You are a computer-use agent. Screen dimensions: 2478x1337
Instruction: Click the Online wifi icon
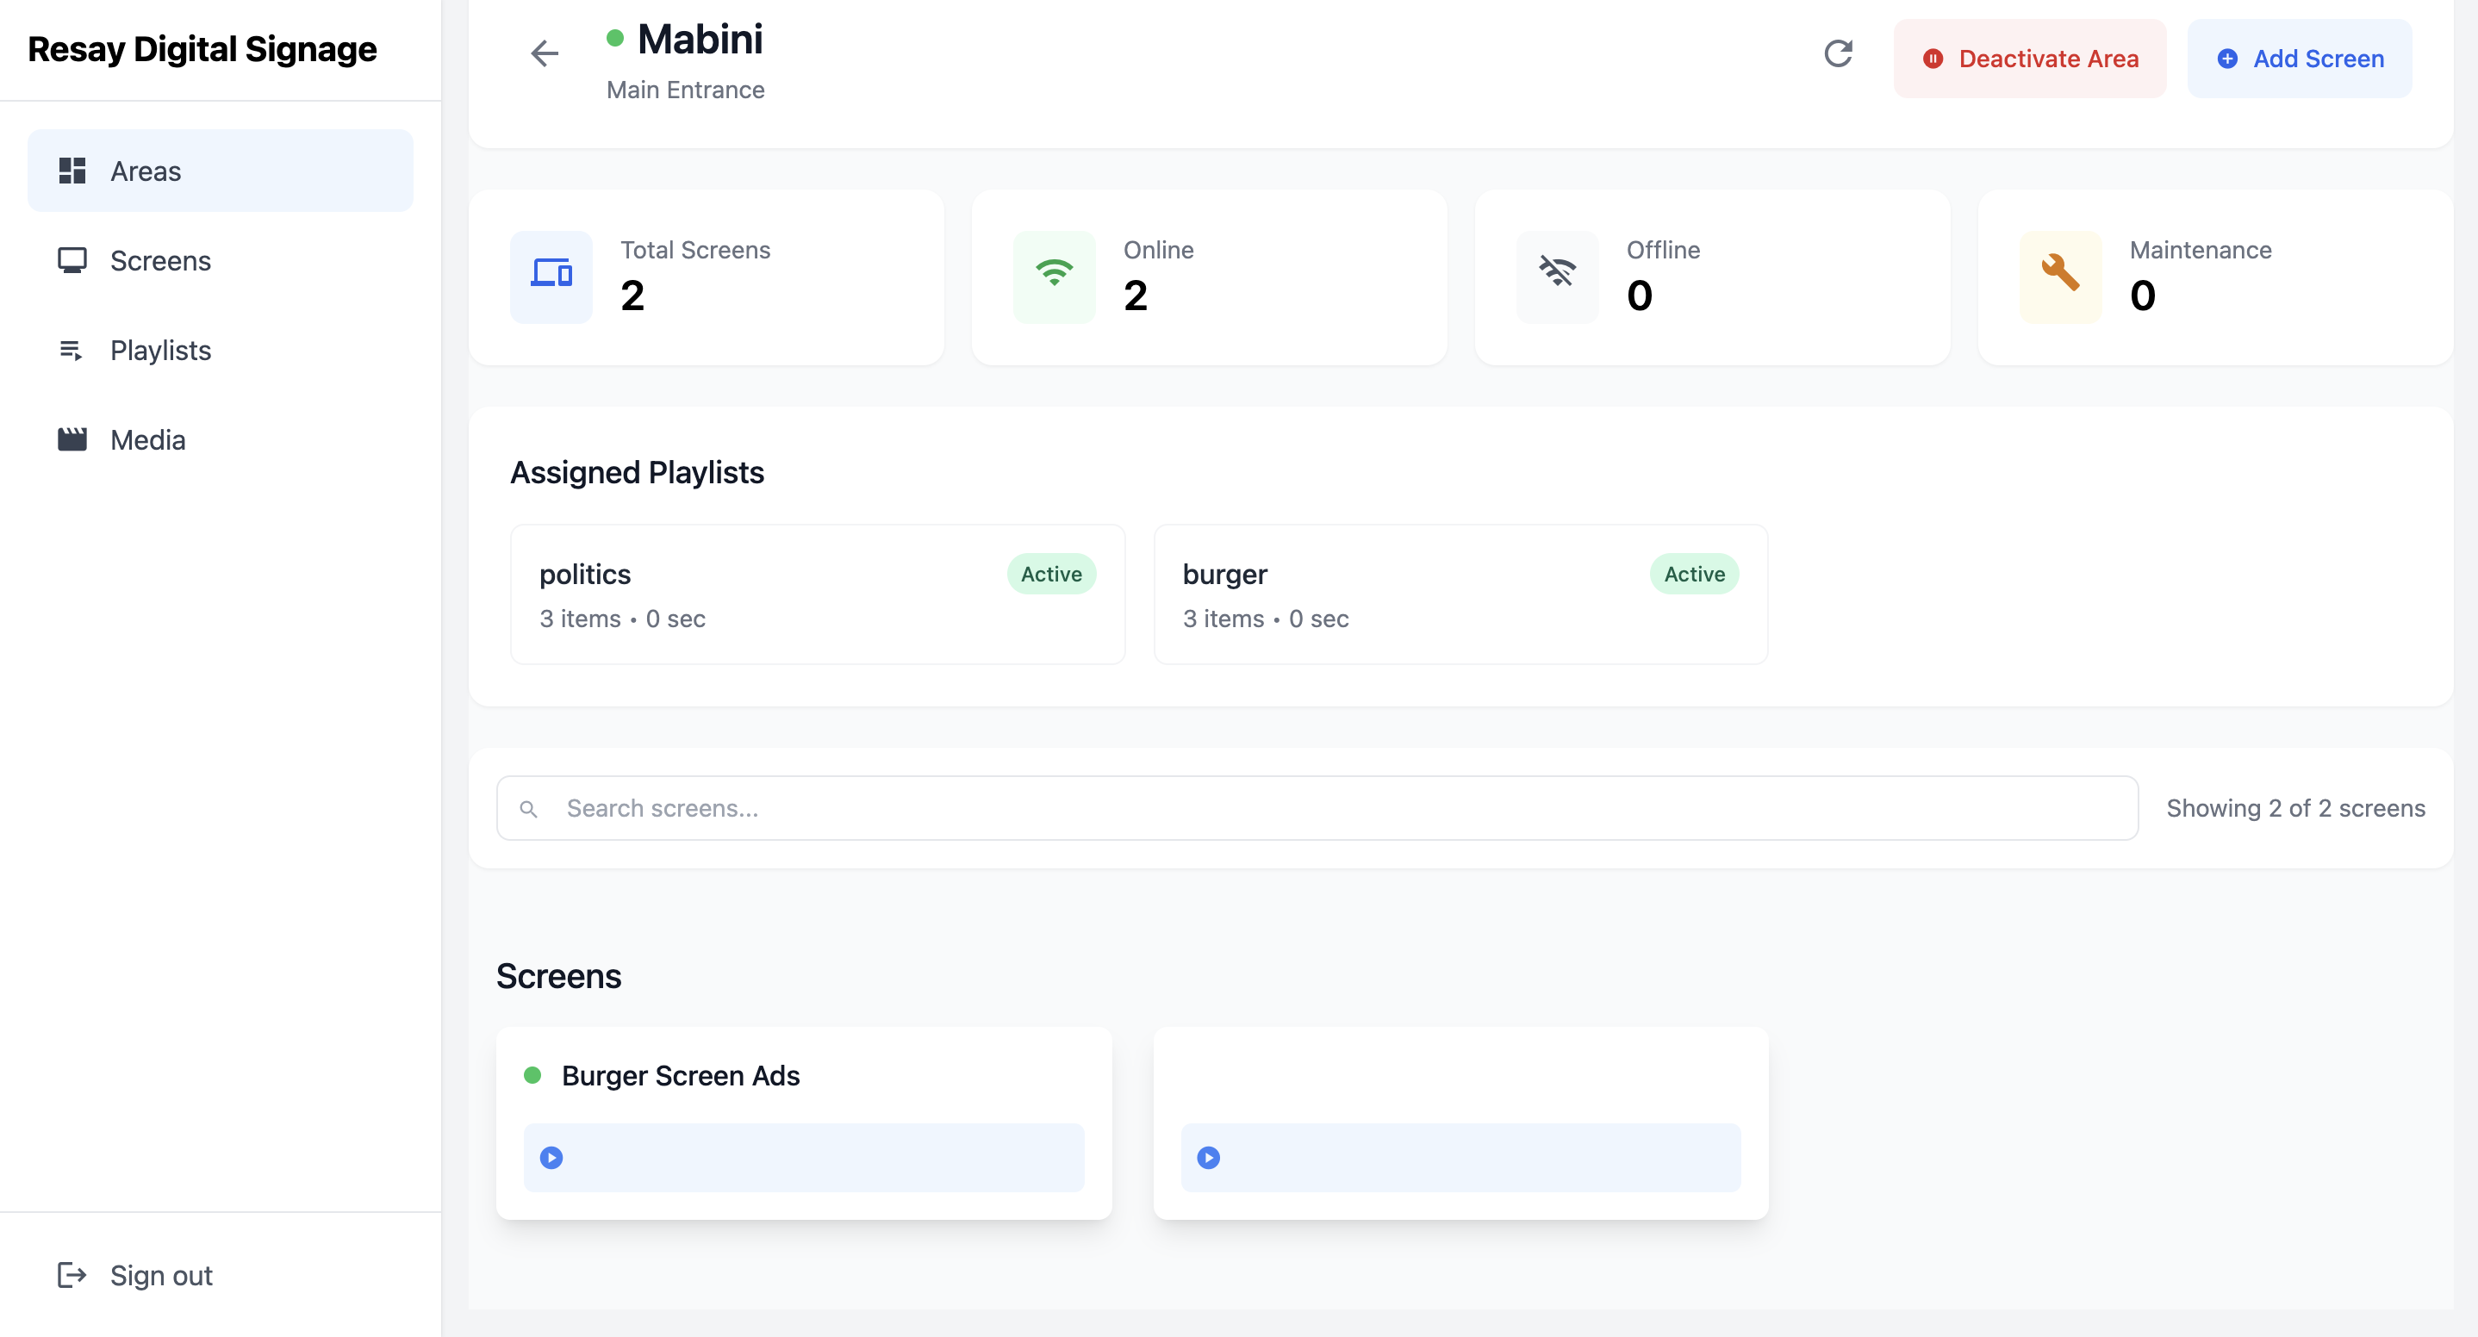pos(1055,276)
